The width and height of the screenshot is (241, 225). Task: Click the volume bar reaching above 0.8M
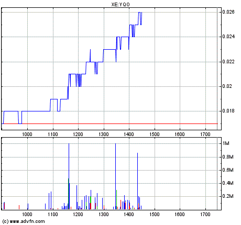click(x=137, y=181)
